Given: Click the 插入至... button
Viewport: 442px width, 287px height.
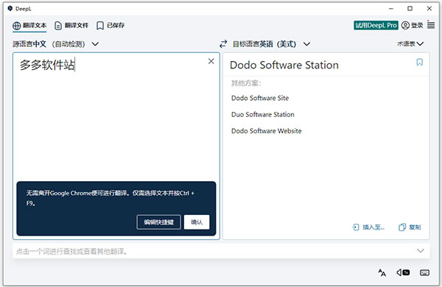Looking at the screenshot, I should 368,227.
